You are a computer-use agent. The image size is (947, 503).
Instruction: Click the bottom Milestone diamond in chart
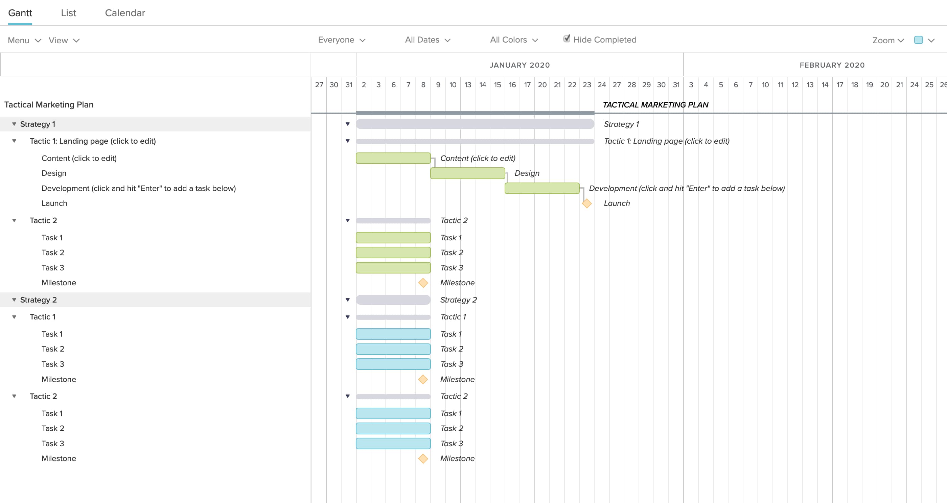[x=423, y=458]
